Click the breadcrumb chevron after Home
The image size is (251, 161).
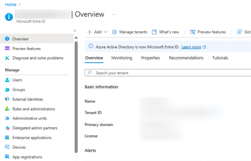click(19, 4)
